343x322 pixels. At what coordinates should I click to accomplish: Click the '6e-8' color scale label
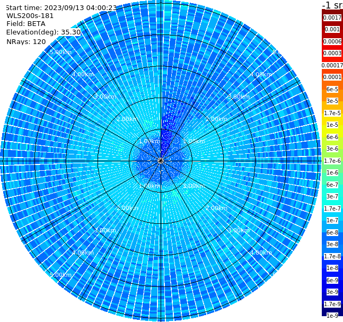click(x=332, y=232)
